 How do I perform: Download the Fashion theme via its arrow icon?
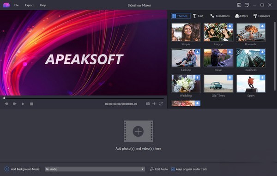pyautogui.click(x=197, y=52)
